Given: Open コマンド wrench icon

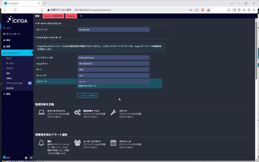Looking at the screenshot, I should click(x=113, y=112).
